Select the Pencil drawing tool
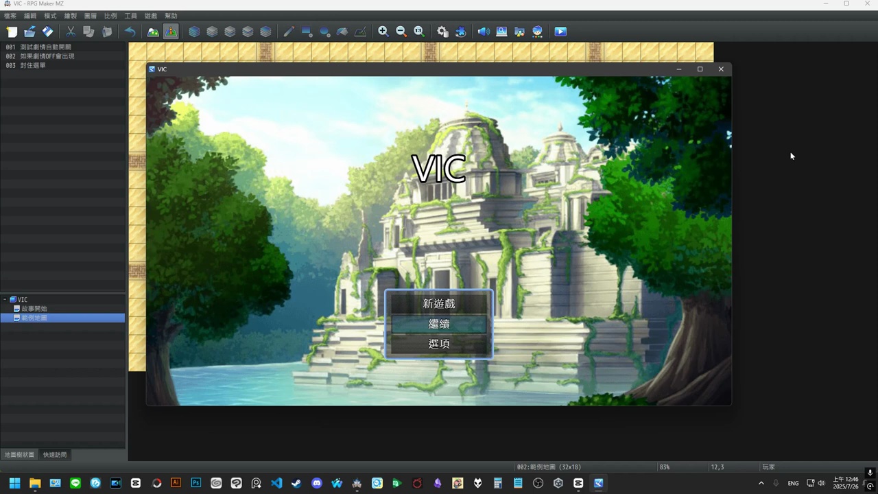 pyautogui.click(x=289, y=32)
